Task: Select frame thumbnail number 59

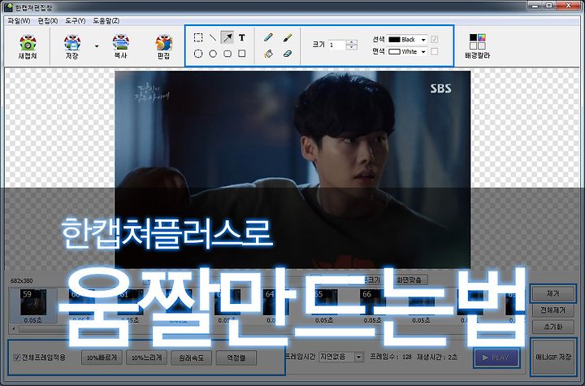Action: [33, 306]
